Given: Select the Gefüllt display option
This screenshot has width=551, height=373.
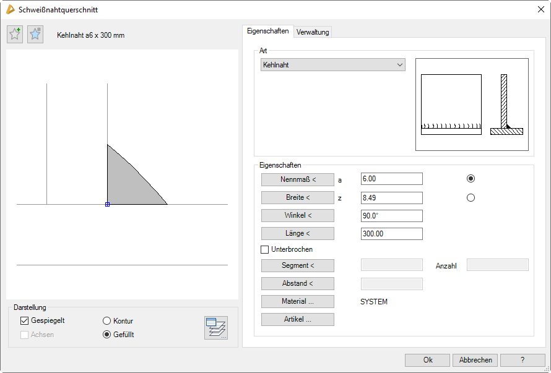Looking at the screenshot, I should point(106,335).
